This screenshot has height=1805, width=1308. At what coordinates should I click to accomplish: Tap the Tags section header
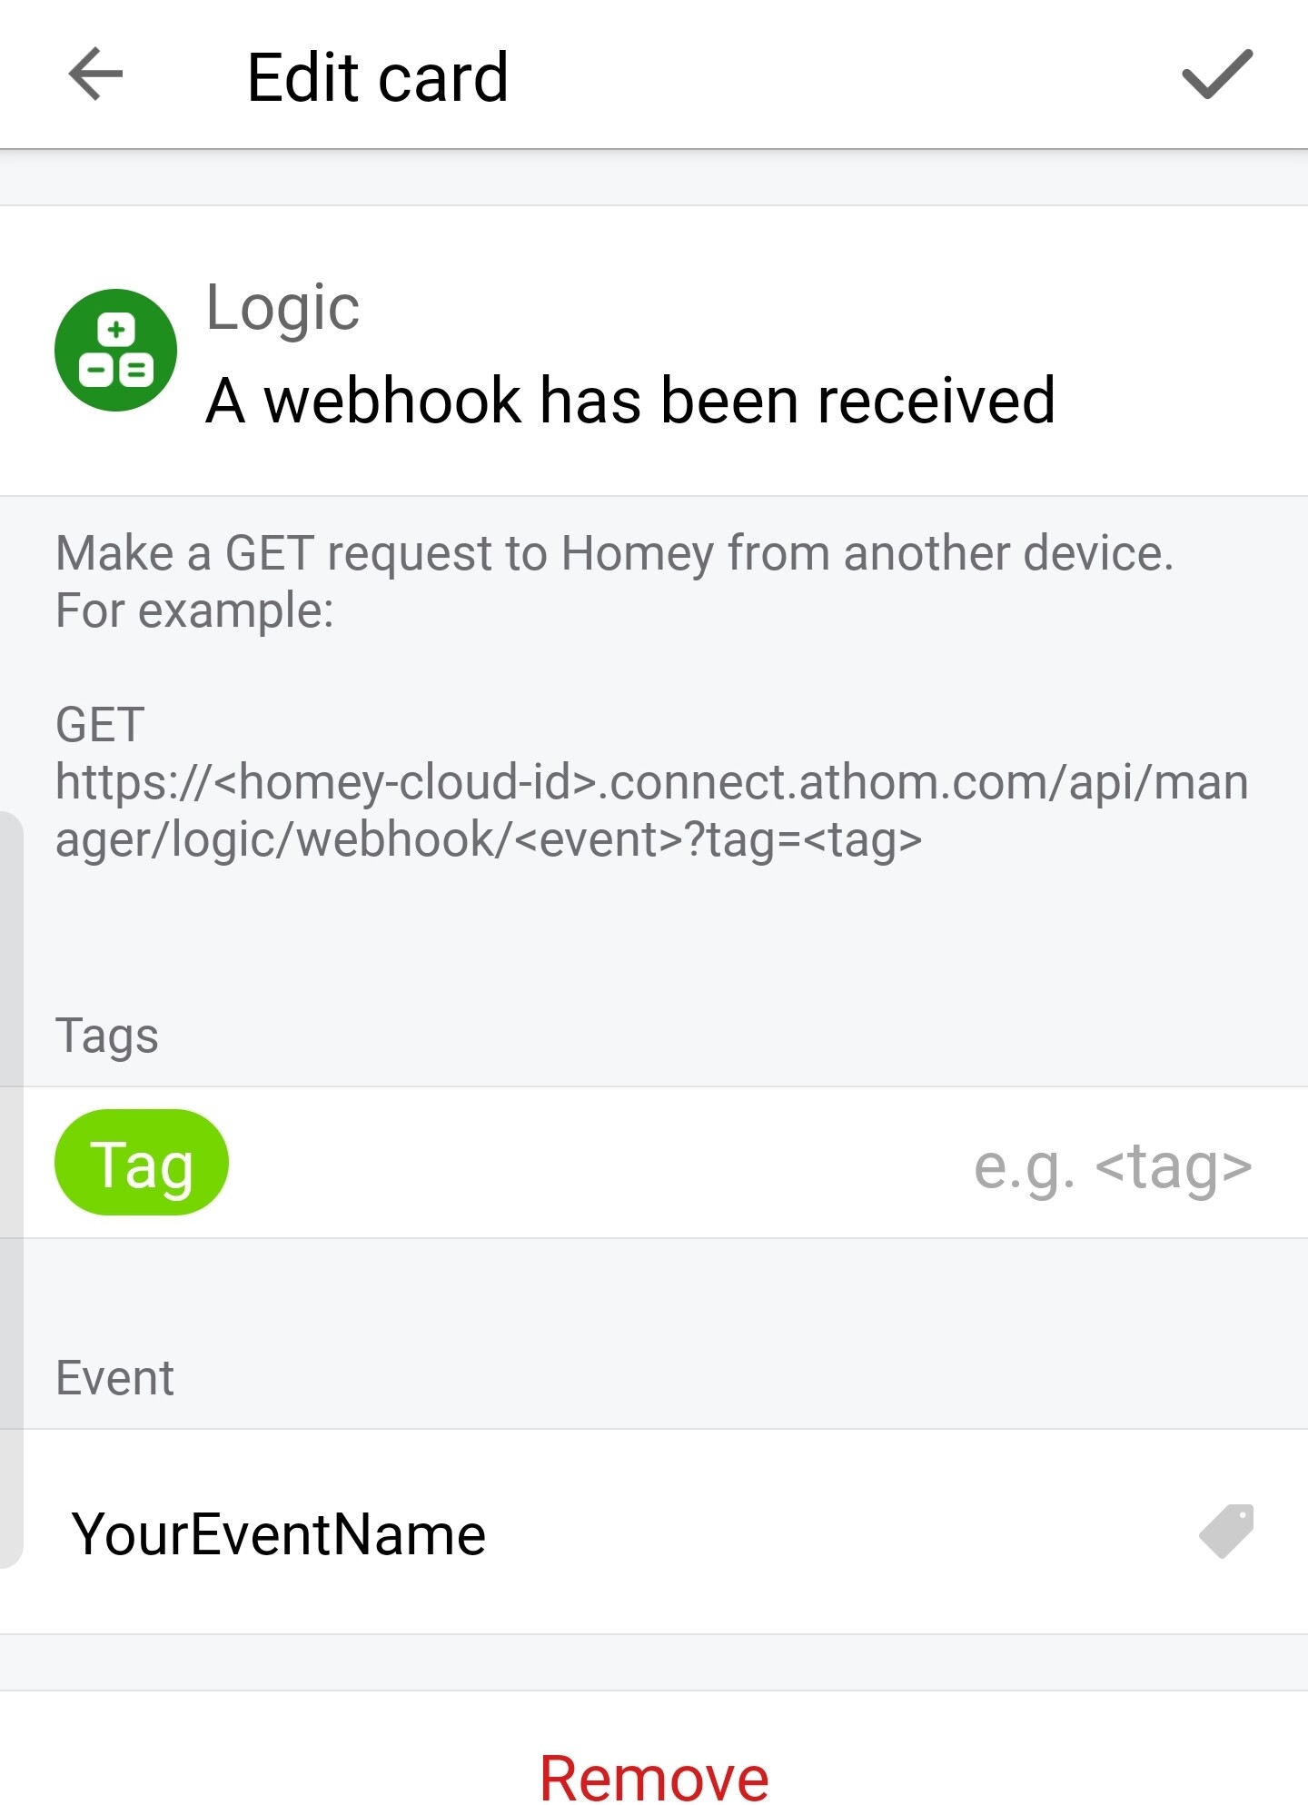pos(106,1036)
